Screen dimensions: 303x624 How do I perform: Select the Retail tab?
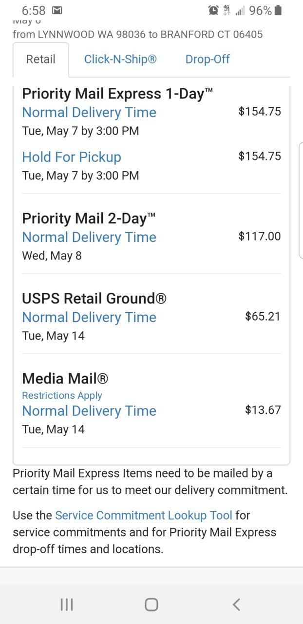tap(41, 60)
